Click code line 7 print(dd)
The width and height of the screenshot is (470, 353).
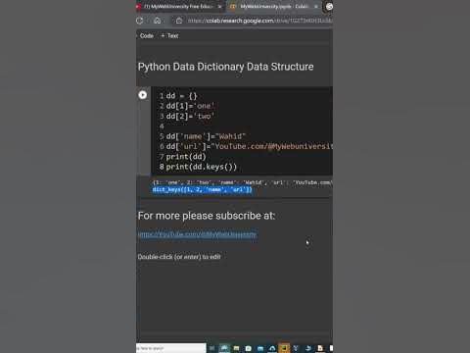coord(186,157)
